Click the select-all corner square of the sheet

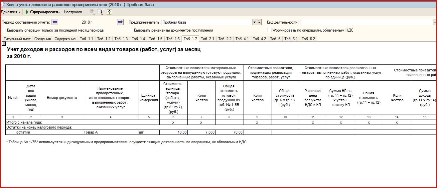pos(4,44)
